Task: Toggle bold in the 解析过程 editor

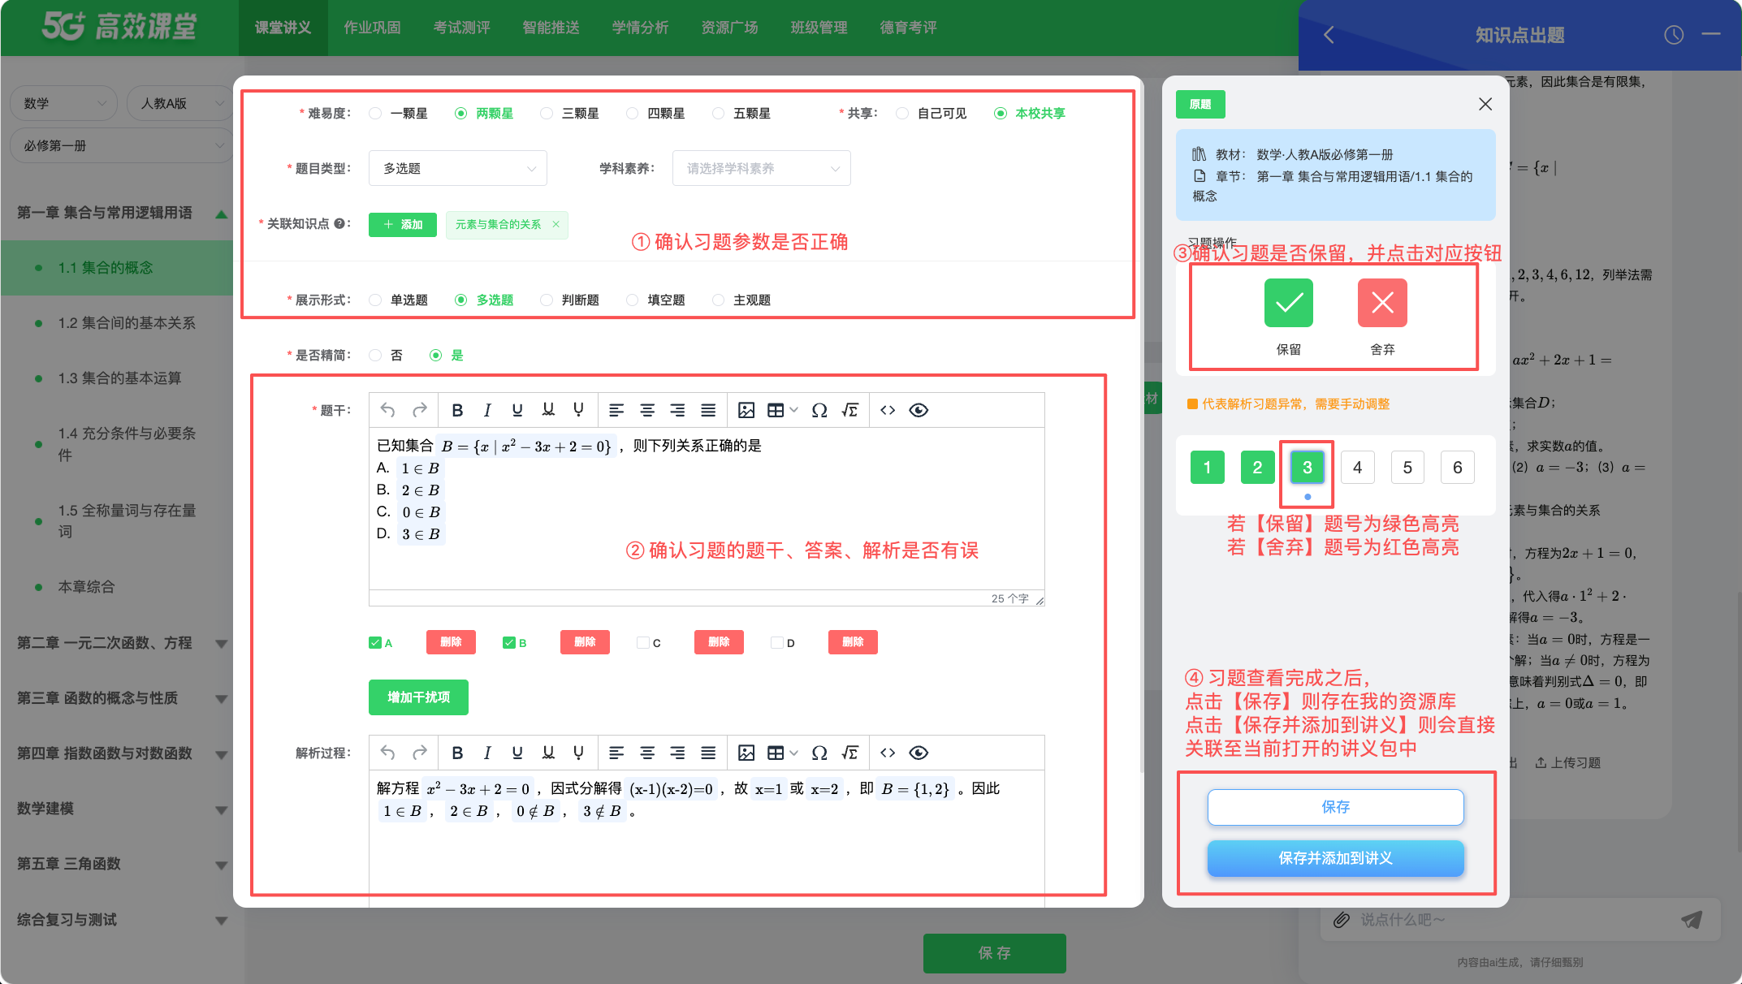Action: (x=457, y=753)
